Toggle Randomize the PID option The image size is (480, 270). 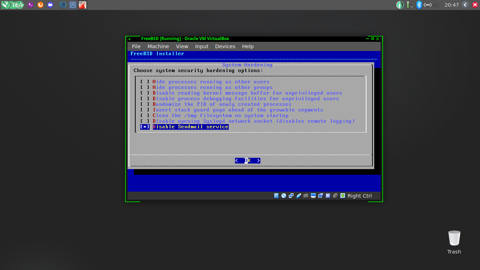pyautogui.click(x=216, y=104)
